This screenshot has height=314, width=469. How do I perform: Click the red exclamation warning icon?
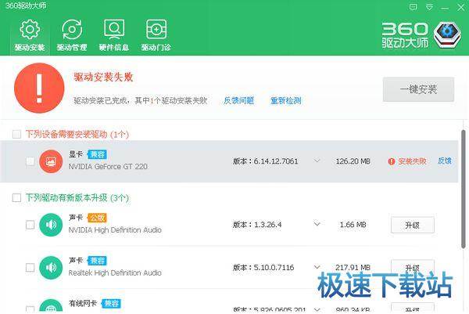pos(39,88)
